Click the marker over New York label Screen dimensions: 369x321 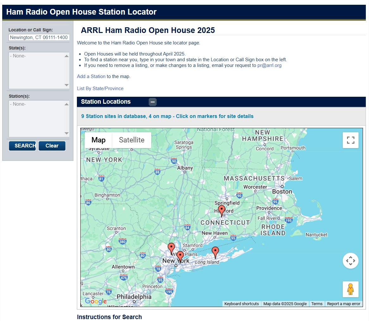click(180, 256)
